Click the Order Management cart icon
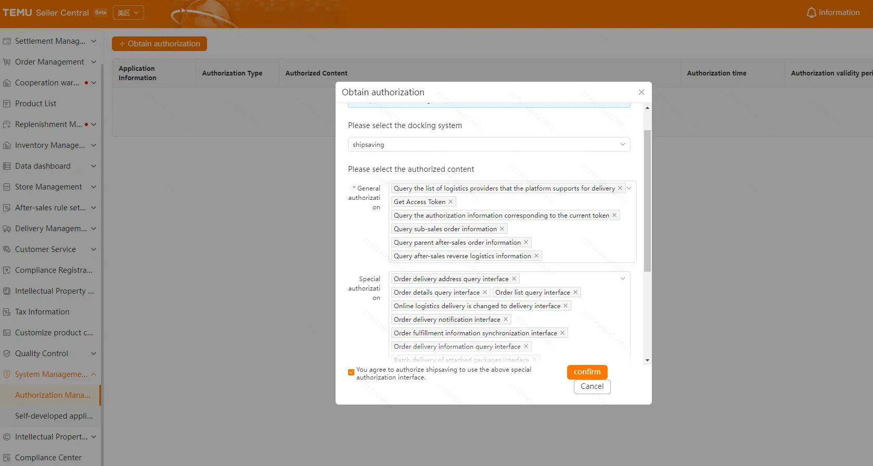 (7, 62)
